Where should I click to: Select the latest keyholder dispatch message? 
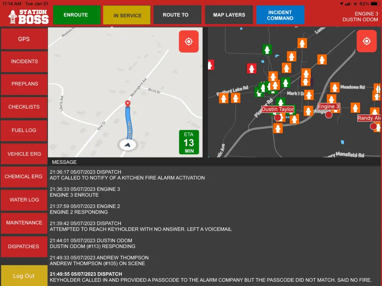[210, 277]
